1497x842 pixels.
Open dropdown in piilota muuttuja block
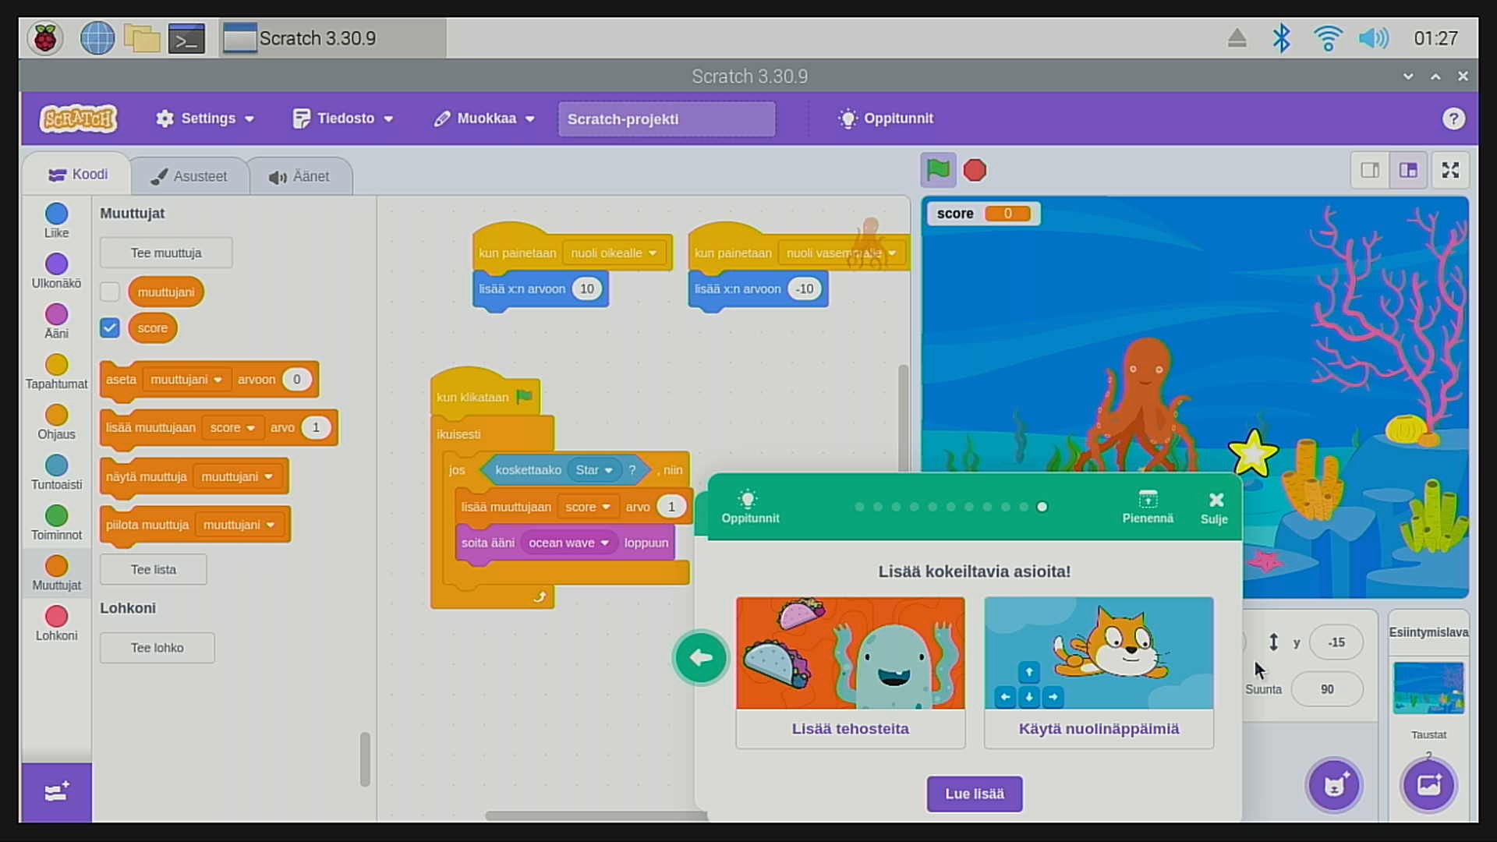tap(239, 525)
